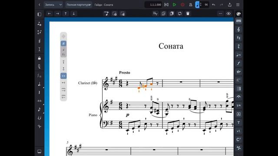The width and height of the screenshot is (278, 156).
Task: Select the Tie tool in left toolbox
Action: (40, 118)
